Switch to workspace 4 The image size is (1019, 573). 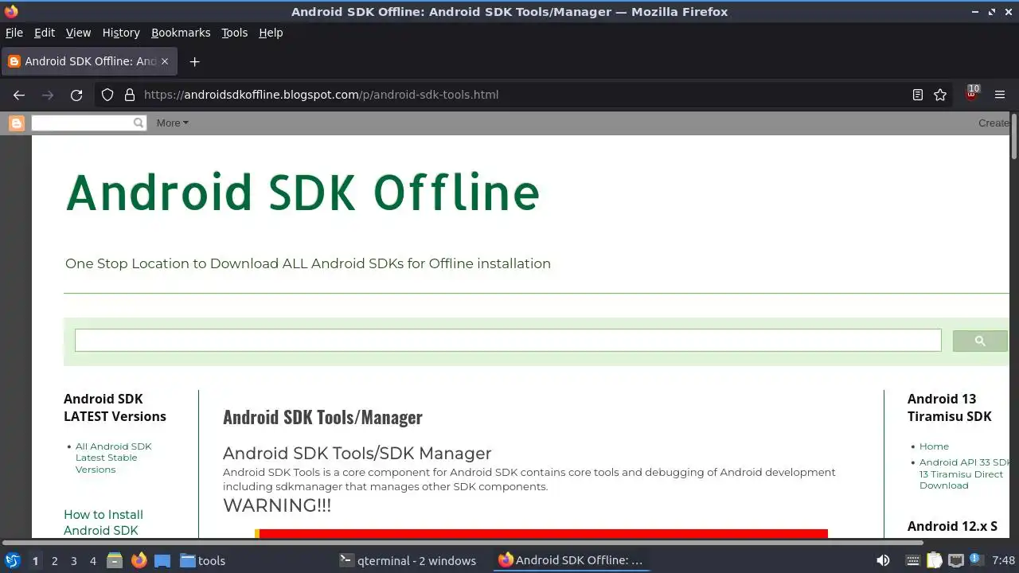point(92,560)
